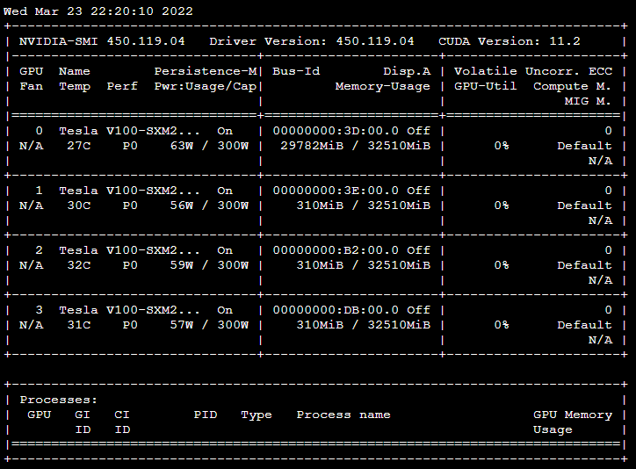636x469 pixels.
Task: Click the 27C temperature value
Action: point(79,146)
